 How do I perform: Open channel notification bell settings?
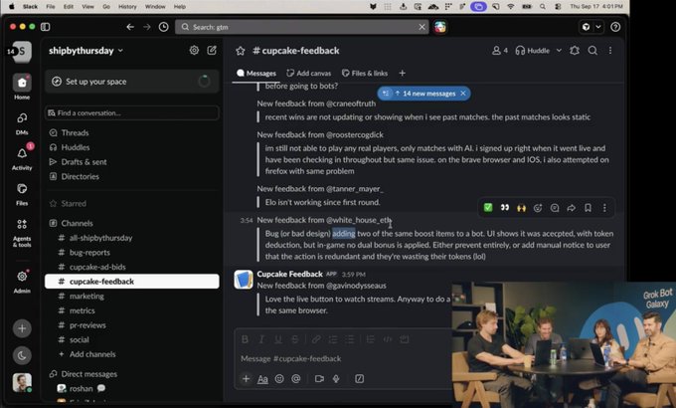(x=575, y=51)
